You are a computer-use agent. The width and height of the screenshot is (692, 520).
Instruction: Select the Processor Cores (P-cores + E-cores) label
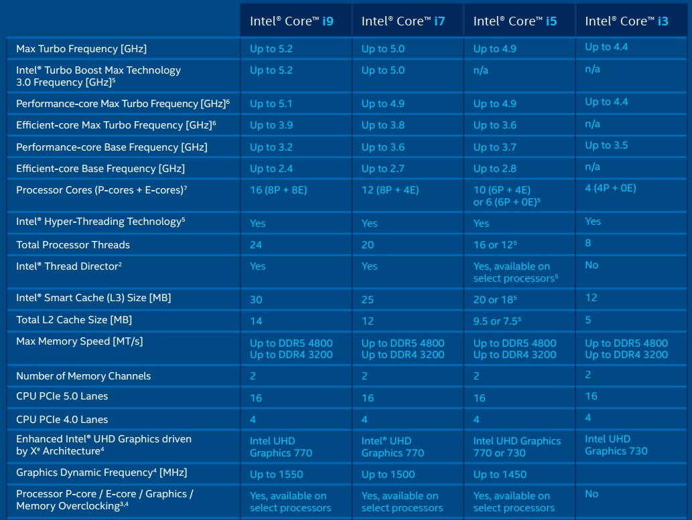point(102,190)
